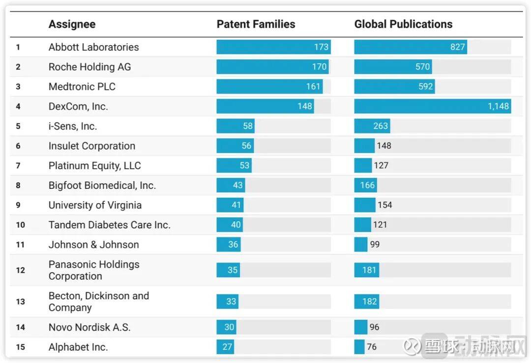Image resolution: width=531 pixels, height=363 pixels.
Task: Select i-Sens, Inc. in the list
Action: pyautogui.click(x=73, y=126)
